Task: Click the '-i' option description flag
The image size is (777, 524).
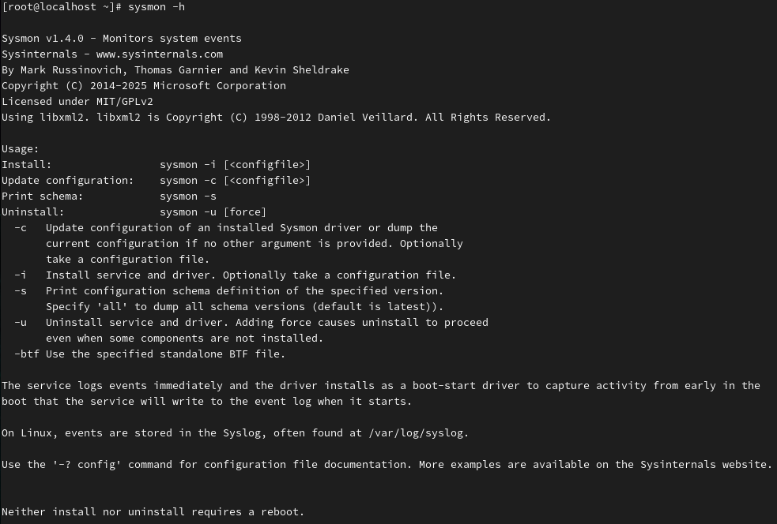Action: coord(21,275)
